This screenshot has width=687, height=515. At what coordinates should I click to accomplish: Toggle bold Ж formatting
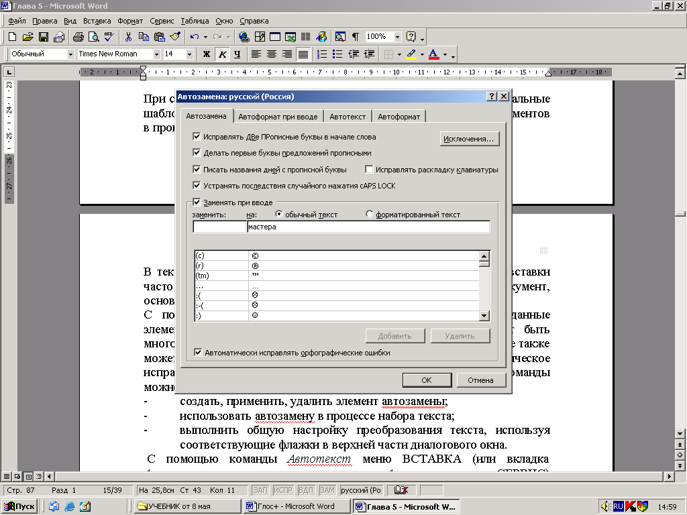(x=207, y=54)
